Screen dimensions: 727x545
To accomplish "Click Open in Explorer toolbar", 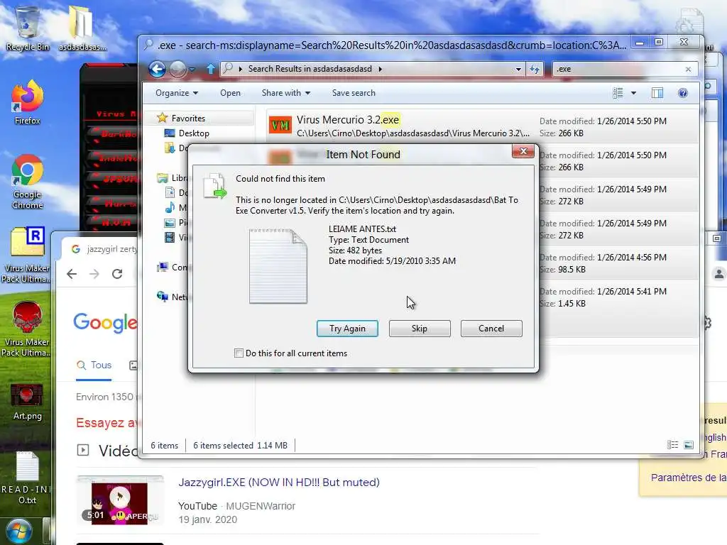I will pos(231,93).
